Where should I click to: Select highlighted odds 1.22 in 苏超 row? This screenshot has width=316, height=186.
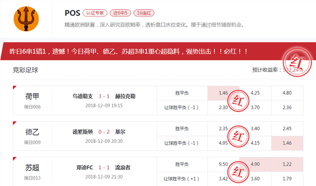click(287, 164)
